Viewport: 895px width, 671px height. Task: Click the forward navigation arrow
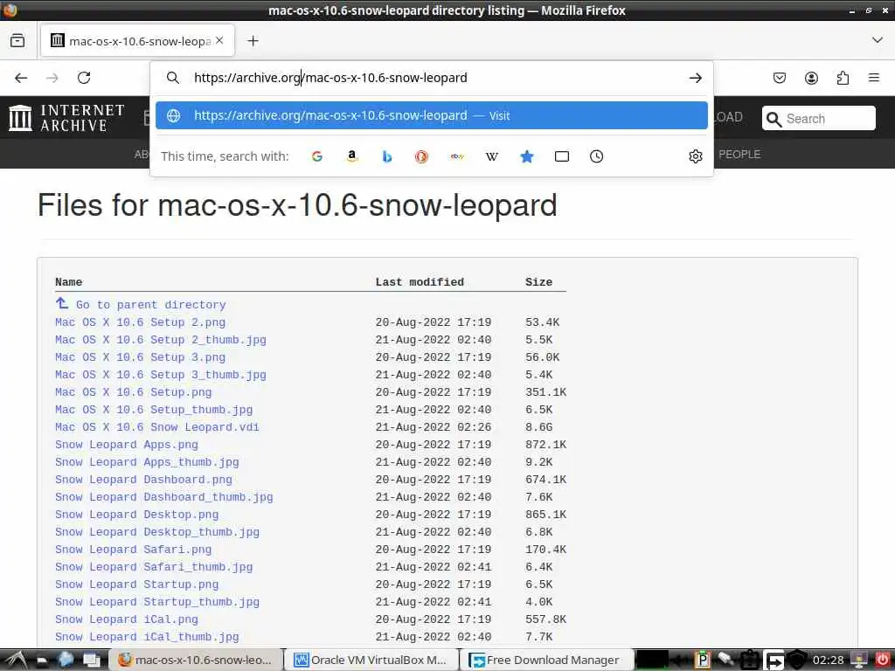pos(52,78)
